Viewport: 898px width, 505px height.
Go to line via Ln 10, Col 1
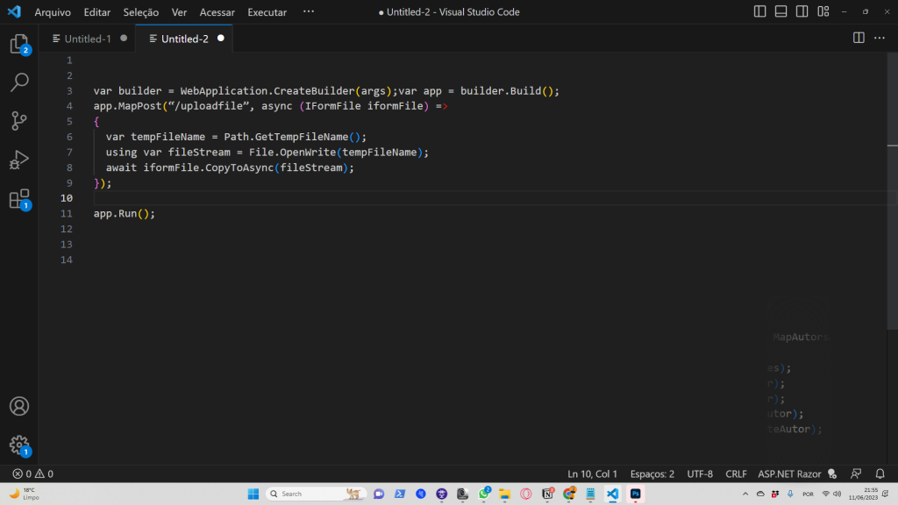592,473
